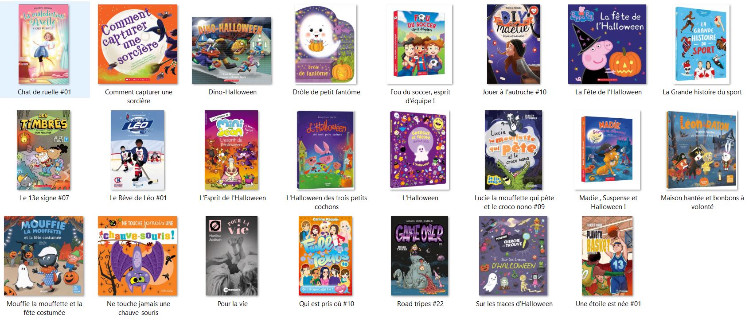This screenshot has width=749, height=334.
Task: Select the Chat de ruelle #01 cover thumbnail
Action: tap(44, 44)
